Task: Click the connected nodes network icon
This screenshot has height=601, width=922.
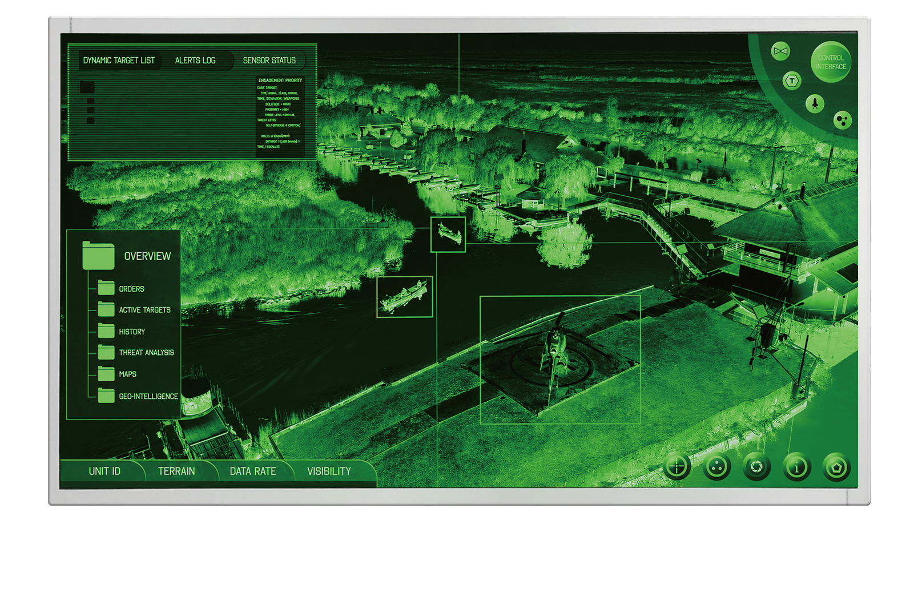Action: tap(843, 120)
